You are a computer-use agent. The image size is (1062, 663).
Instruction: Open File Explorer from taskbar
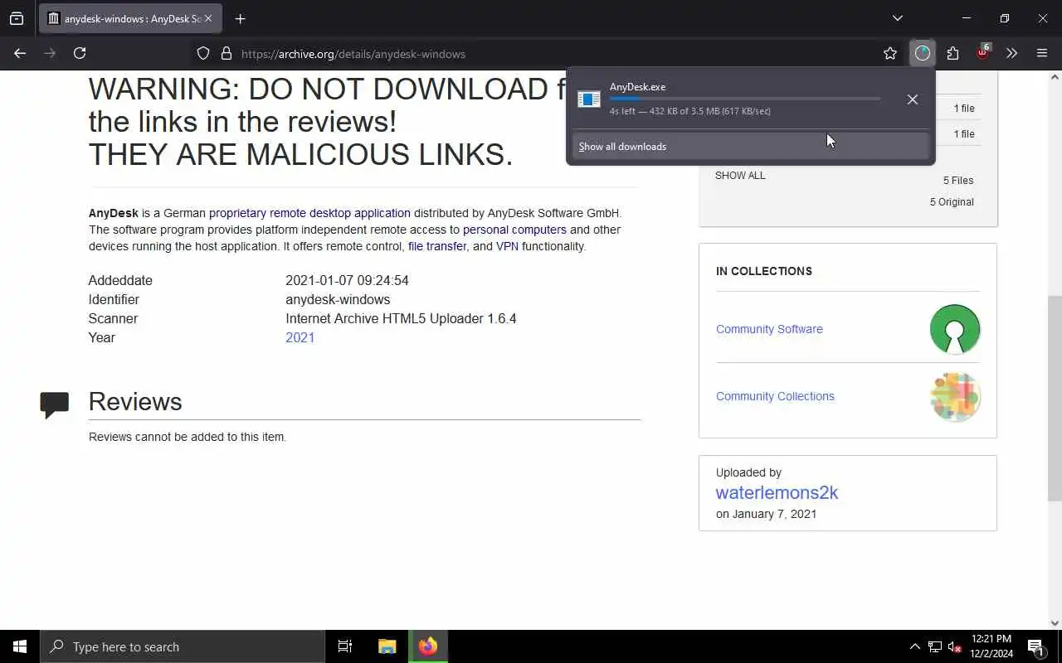point(387,646)
